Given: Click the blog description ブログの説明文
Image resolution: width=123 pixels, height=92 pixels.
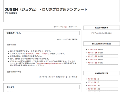Looking at the screenshot, I should 11,13.
